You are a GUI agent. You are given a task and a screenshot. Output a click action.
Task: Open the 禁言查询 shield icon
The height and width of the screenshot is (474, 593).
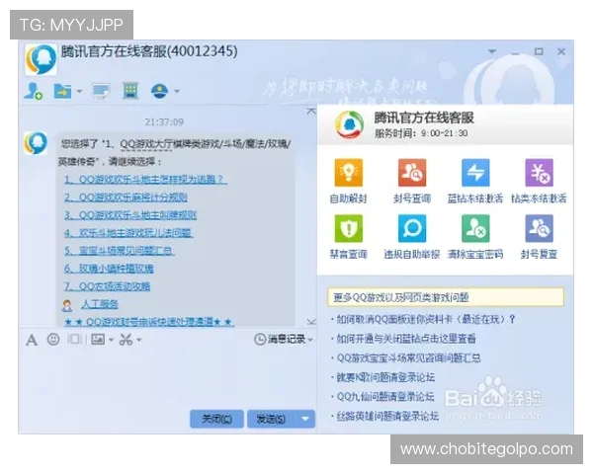click(348, 228)
